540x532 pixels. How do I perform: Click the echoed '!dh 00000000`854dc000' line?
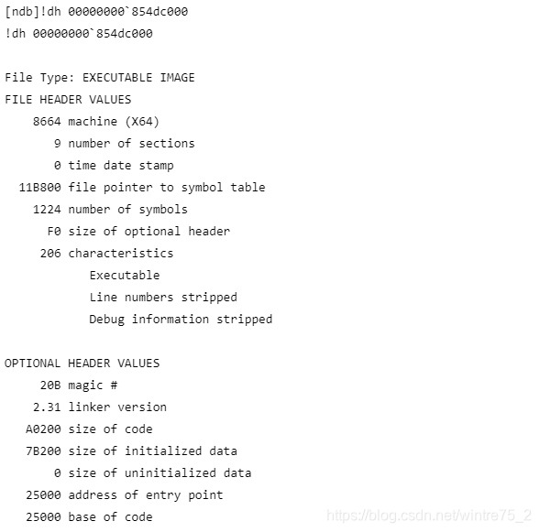(79, 34)
